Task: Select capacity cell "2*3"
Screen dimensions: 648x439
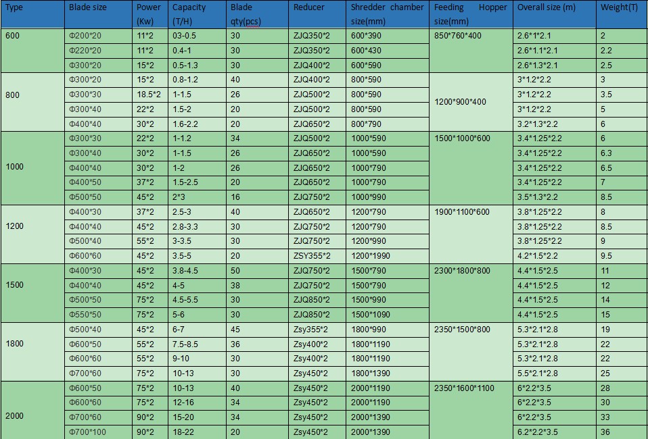Action: [x=197, y=197]
